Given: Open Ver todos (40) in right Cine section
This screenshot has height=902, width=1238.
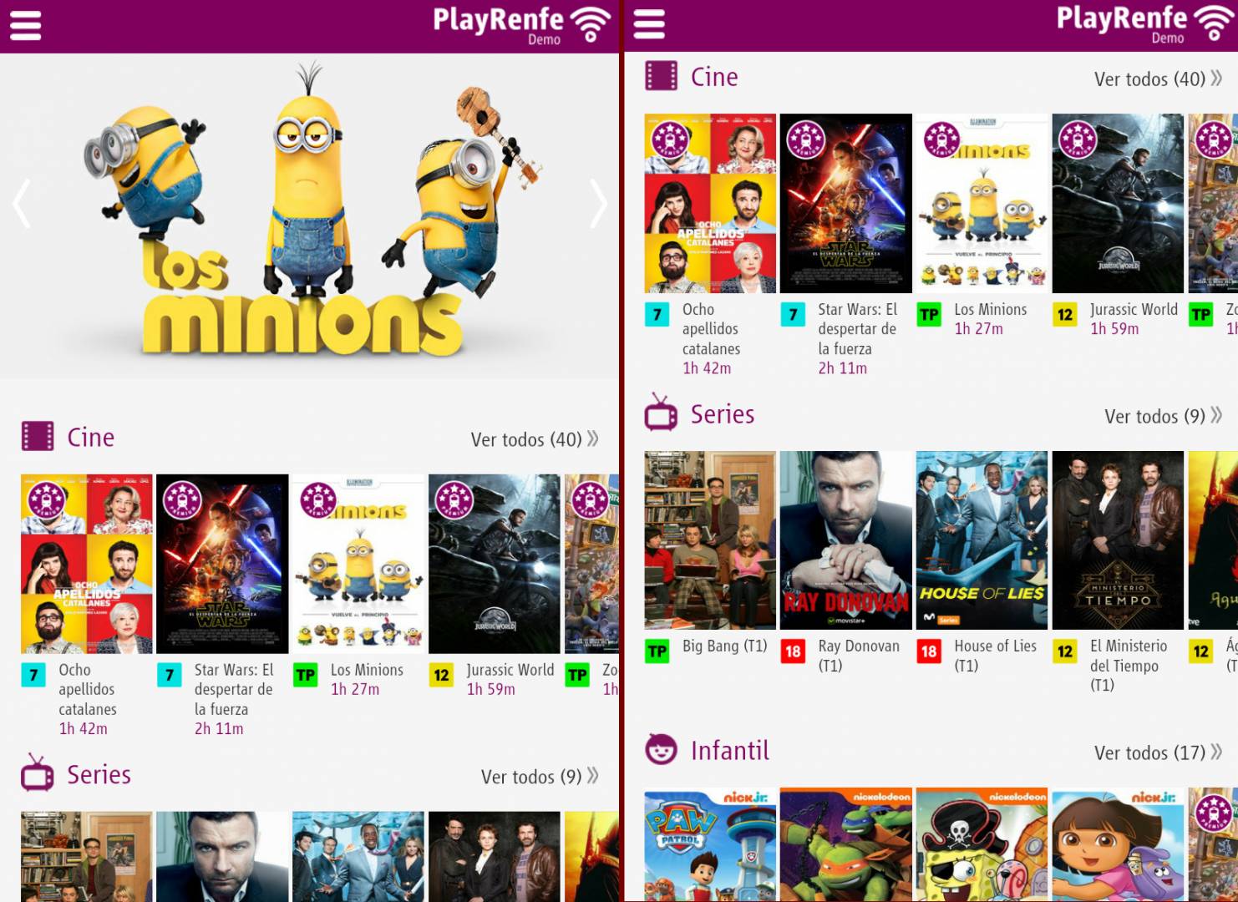Looking at the screenshot, I should click(x=1158, y=79).
